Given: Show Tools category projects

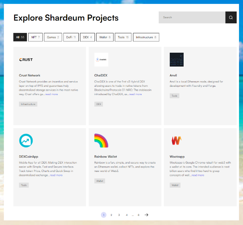Looking at the screenshot, I should 123,37.
